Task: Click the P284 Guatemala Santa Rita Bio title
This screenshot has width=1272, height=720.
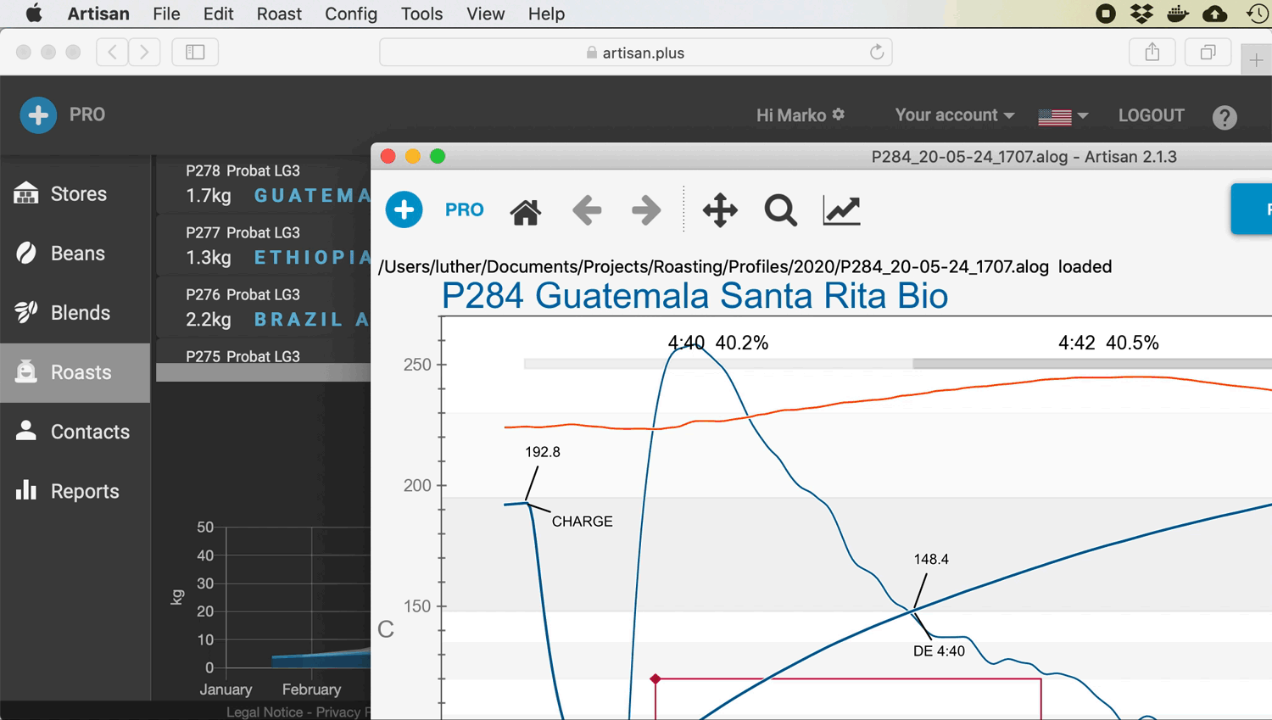Action: (x=695, y=296)
